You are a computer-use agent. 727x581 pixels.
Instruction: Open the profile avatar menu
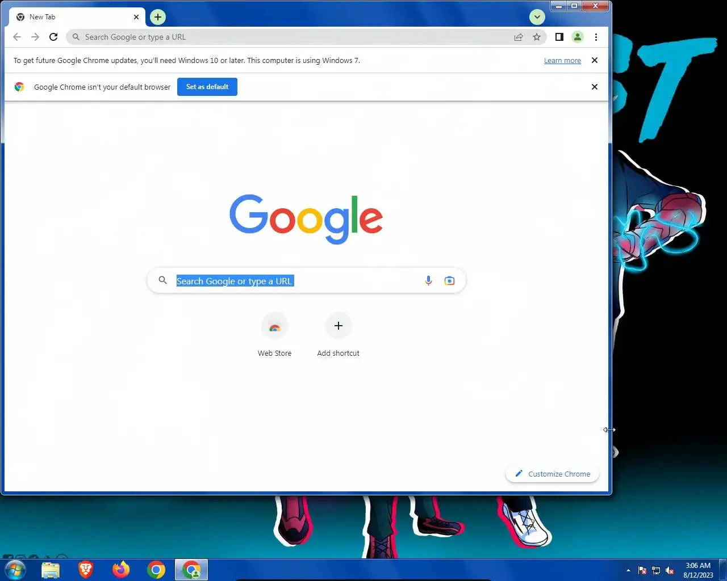pos(578,37)
